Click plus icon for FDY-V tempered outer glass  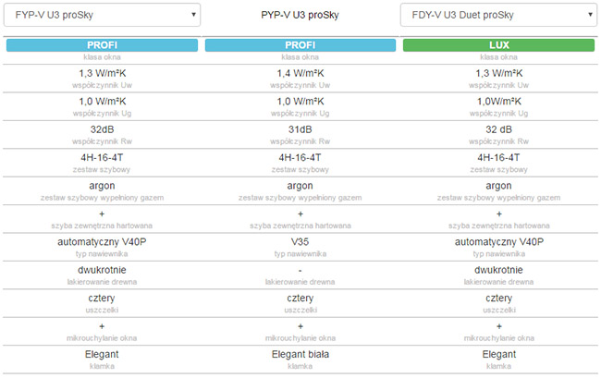coord(498,214)
